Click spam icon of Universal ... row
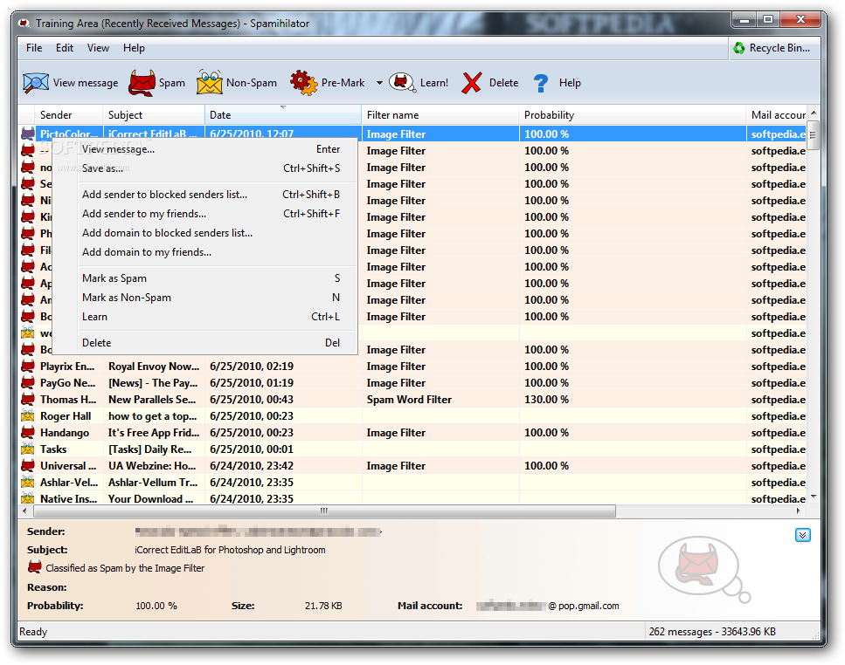Viewport: 845px width, 665px height. coord(27,466)
